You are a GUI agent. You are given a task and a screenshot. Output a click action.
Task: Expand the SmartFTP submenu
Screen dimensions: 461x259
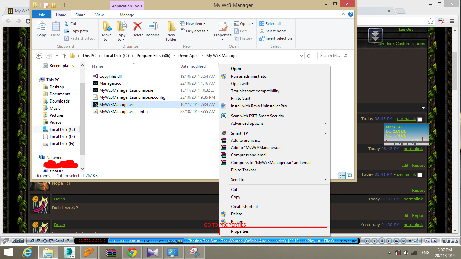[x=274, y=133]
